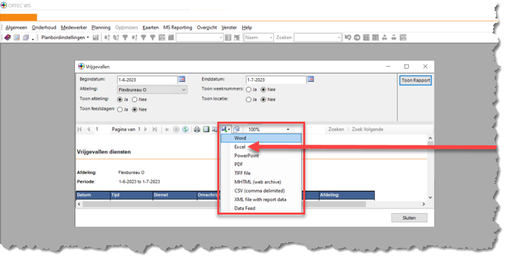This screenshot has width=509, height=260.
Task: Click the report print icon
Action: click(197, 129)
